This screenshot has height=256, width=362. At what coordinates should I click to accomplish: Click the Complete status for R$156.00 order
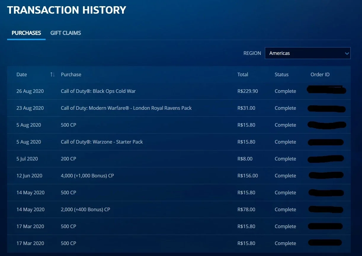pyautogui.click(x=285, y=176)
